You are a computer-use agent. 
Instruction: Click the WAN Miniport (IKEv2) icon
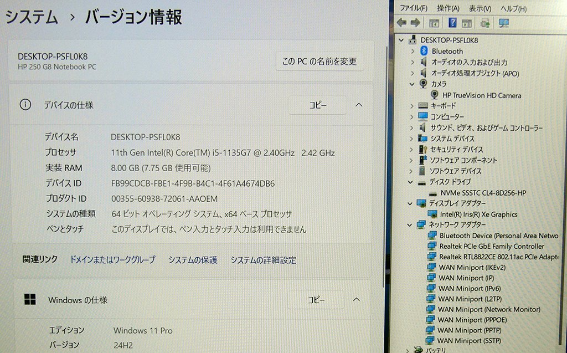431,267
